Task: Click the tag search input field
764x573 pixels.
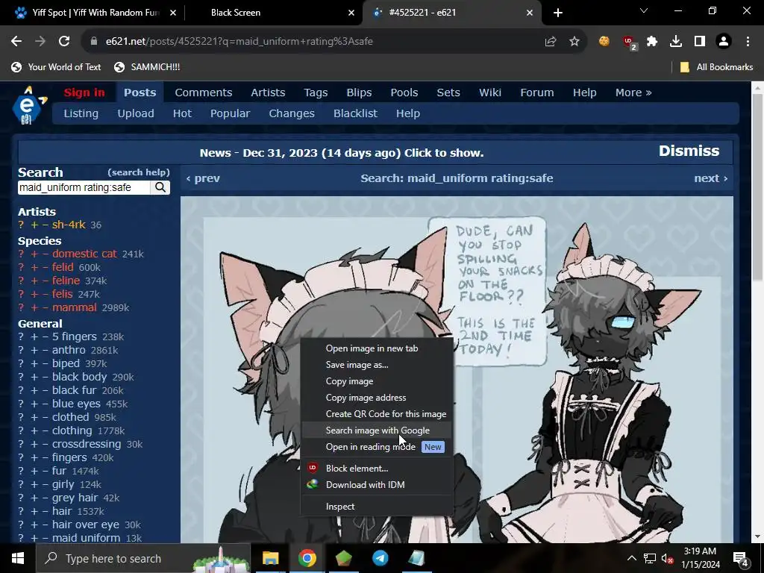Action: [84, 187]
